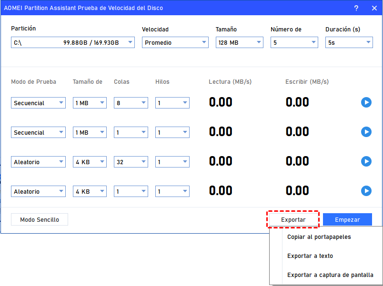Change first row Colas value 8
The image size is (383, 286).
click(131, 103)
